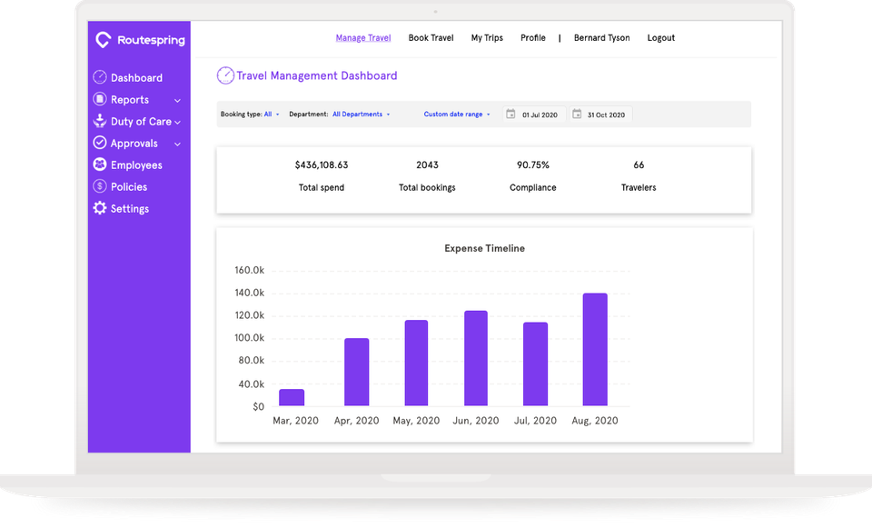Click the Total spend label

(x=322, y=187)
